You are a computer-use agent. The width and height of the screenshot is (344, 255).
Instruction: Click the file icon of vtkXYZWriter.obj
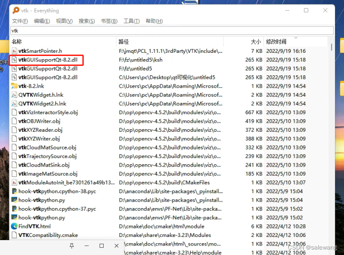[14, 139]
